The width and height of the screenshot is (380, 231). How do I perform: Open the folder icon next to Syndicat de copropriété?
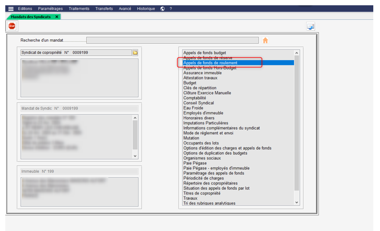tap(135, 52)
